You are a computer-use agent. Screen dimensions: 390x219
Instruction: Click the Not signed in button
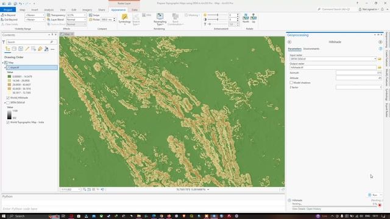[369, 10]
